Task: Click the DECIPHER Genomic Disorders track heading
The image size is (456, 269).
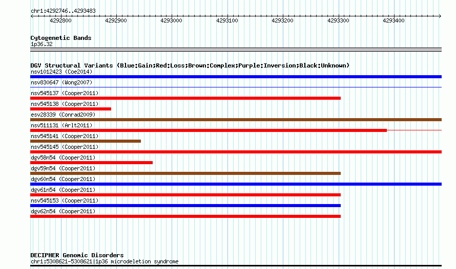Action: click(77, 255)
